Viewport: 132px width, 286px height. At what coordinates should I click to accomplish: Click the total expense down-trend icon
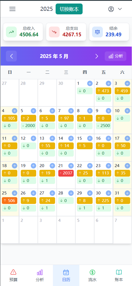tap(54, 32)
